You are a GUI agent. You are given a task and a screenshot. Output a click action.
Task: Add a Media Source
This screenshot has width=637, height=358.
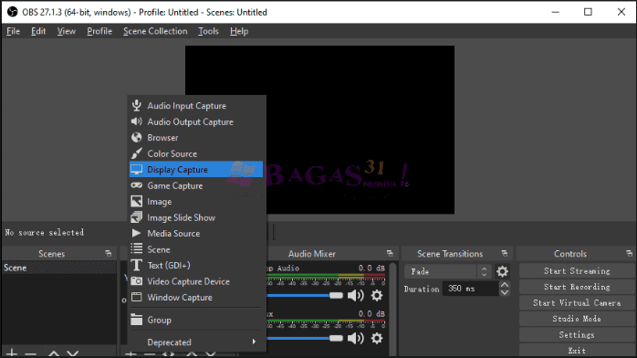pyautogui.click(x=196, y=233)
